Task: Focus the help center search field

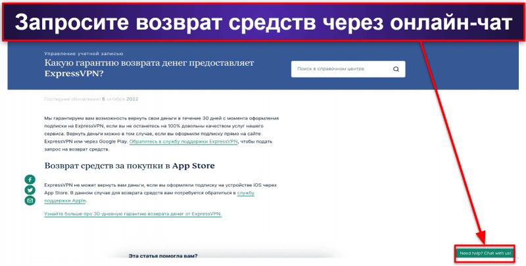Action: 348,69
